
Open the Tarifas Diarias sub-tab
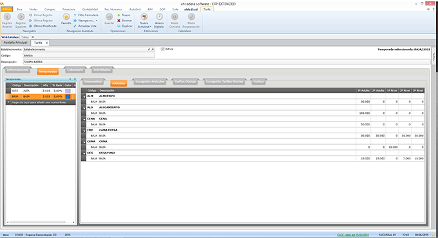185,82
